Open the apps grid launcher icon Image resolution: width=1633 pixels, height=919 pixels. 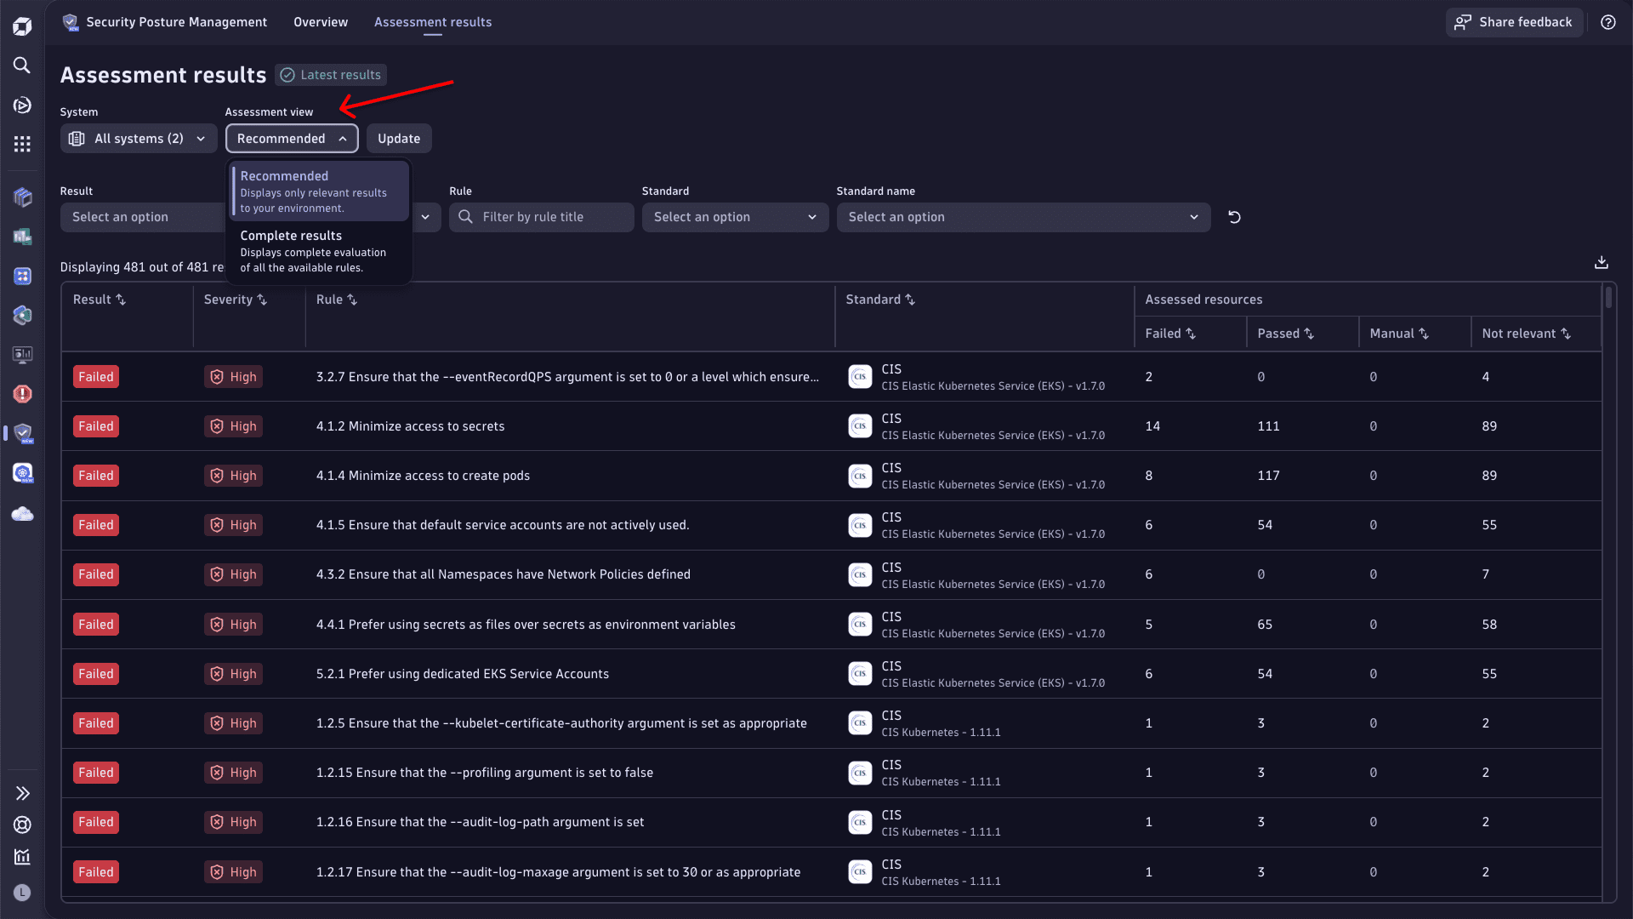[22, 144]
